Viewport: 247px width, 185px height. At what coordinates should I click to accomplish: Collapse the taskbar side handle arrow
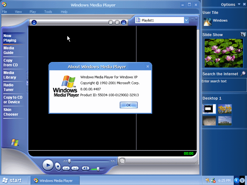[x=27, y=82]
